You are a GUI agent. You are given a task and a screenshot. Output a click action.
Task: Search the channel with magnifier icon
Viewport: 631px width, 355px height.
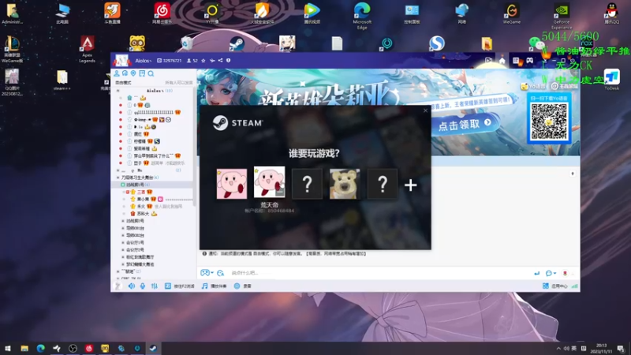pyautogui.click(x=151, y=73)
